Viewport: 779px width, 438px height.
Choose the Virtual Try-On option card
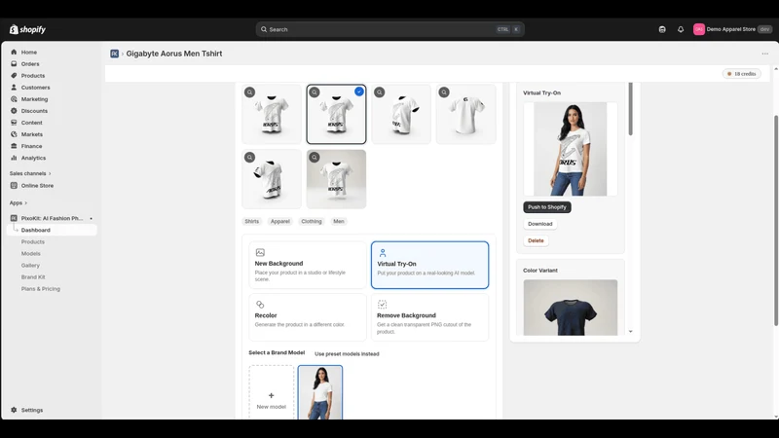point(429,265)
